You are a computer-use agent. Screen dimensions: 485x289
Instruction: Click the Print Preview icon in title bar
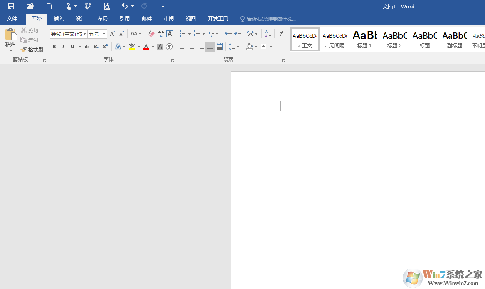click(x=107, y=6)
